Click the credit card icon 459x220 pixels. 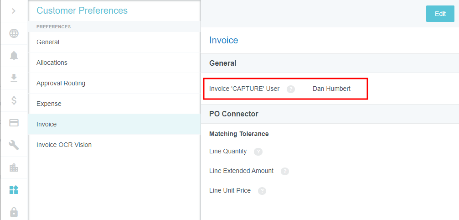14,122
